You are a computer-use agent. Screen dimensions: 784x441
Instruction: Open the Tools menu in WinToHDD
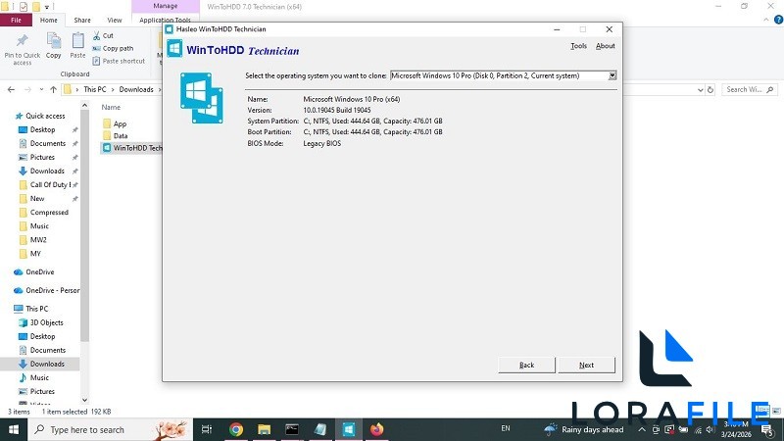click(x=578, y=46)
